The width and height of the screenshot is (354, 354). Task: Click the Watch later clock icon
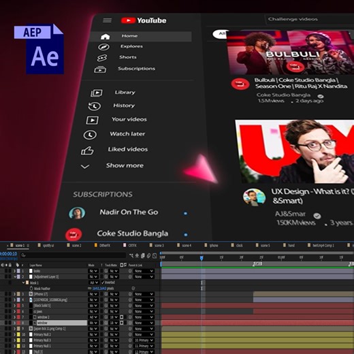pyautogui.click(x=90, y=135)
